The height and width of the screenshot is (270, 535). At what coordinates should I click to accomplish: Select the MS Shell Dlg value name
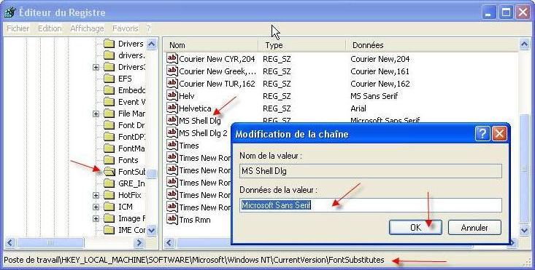click(200, 121)
